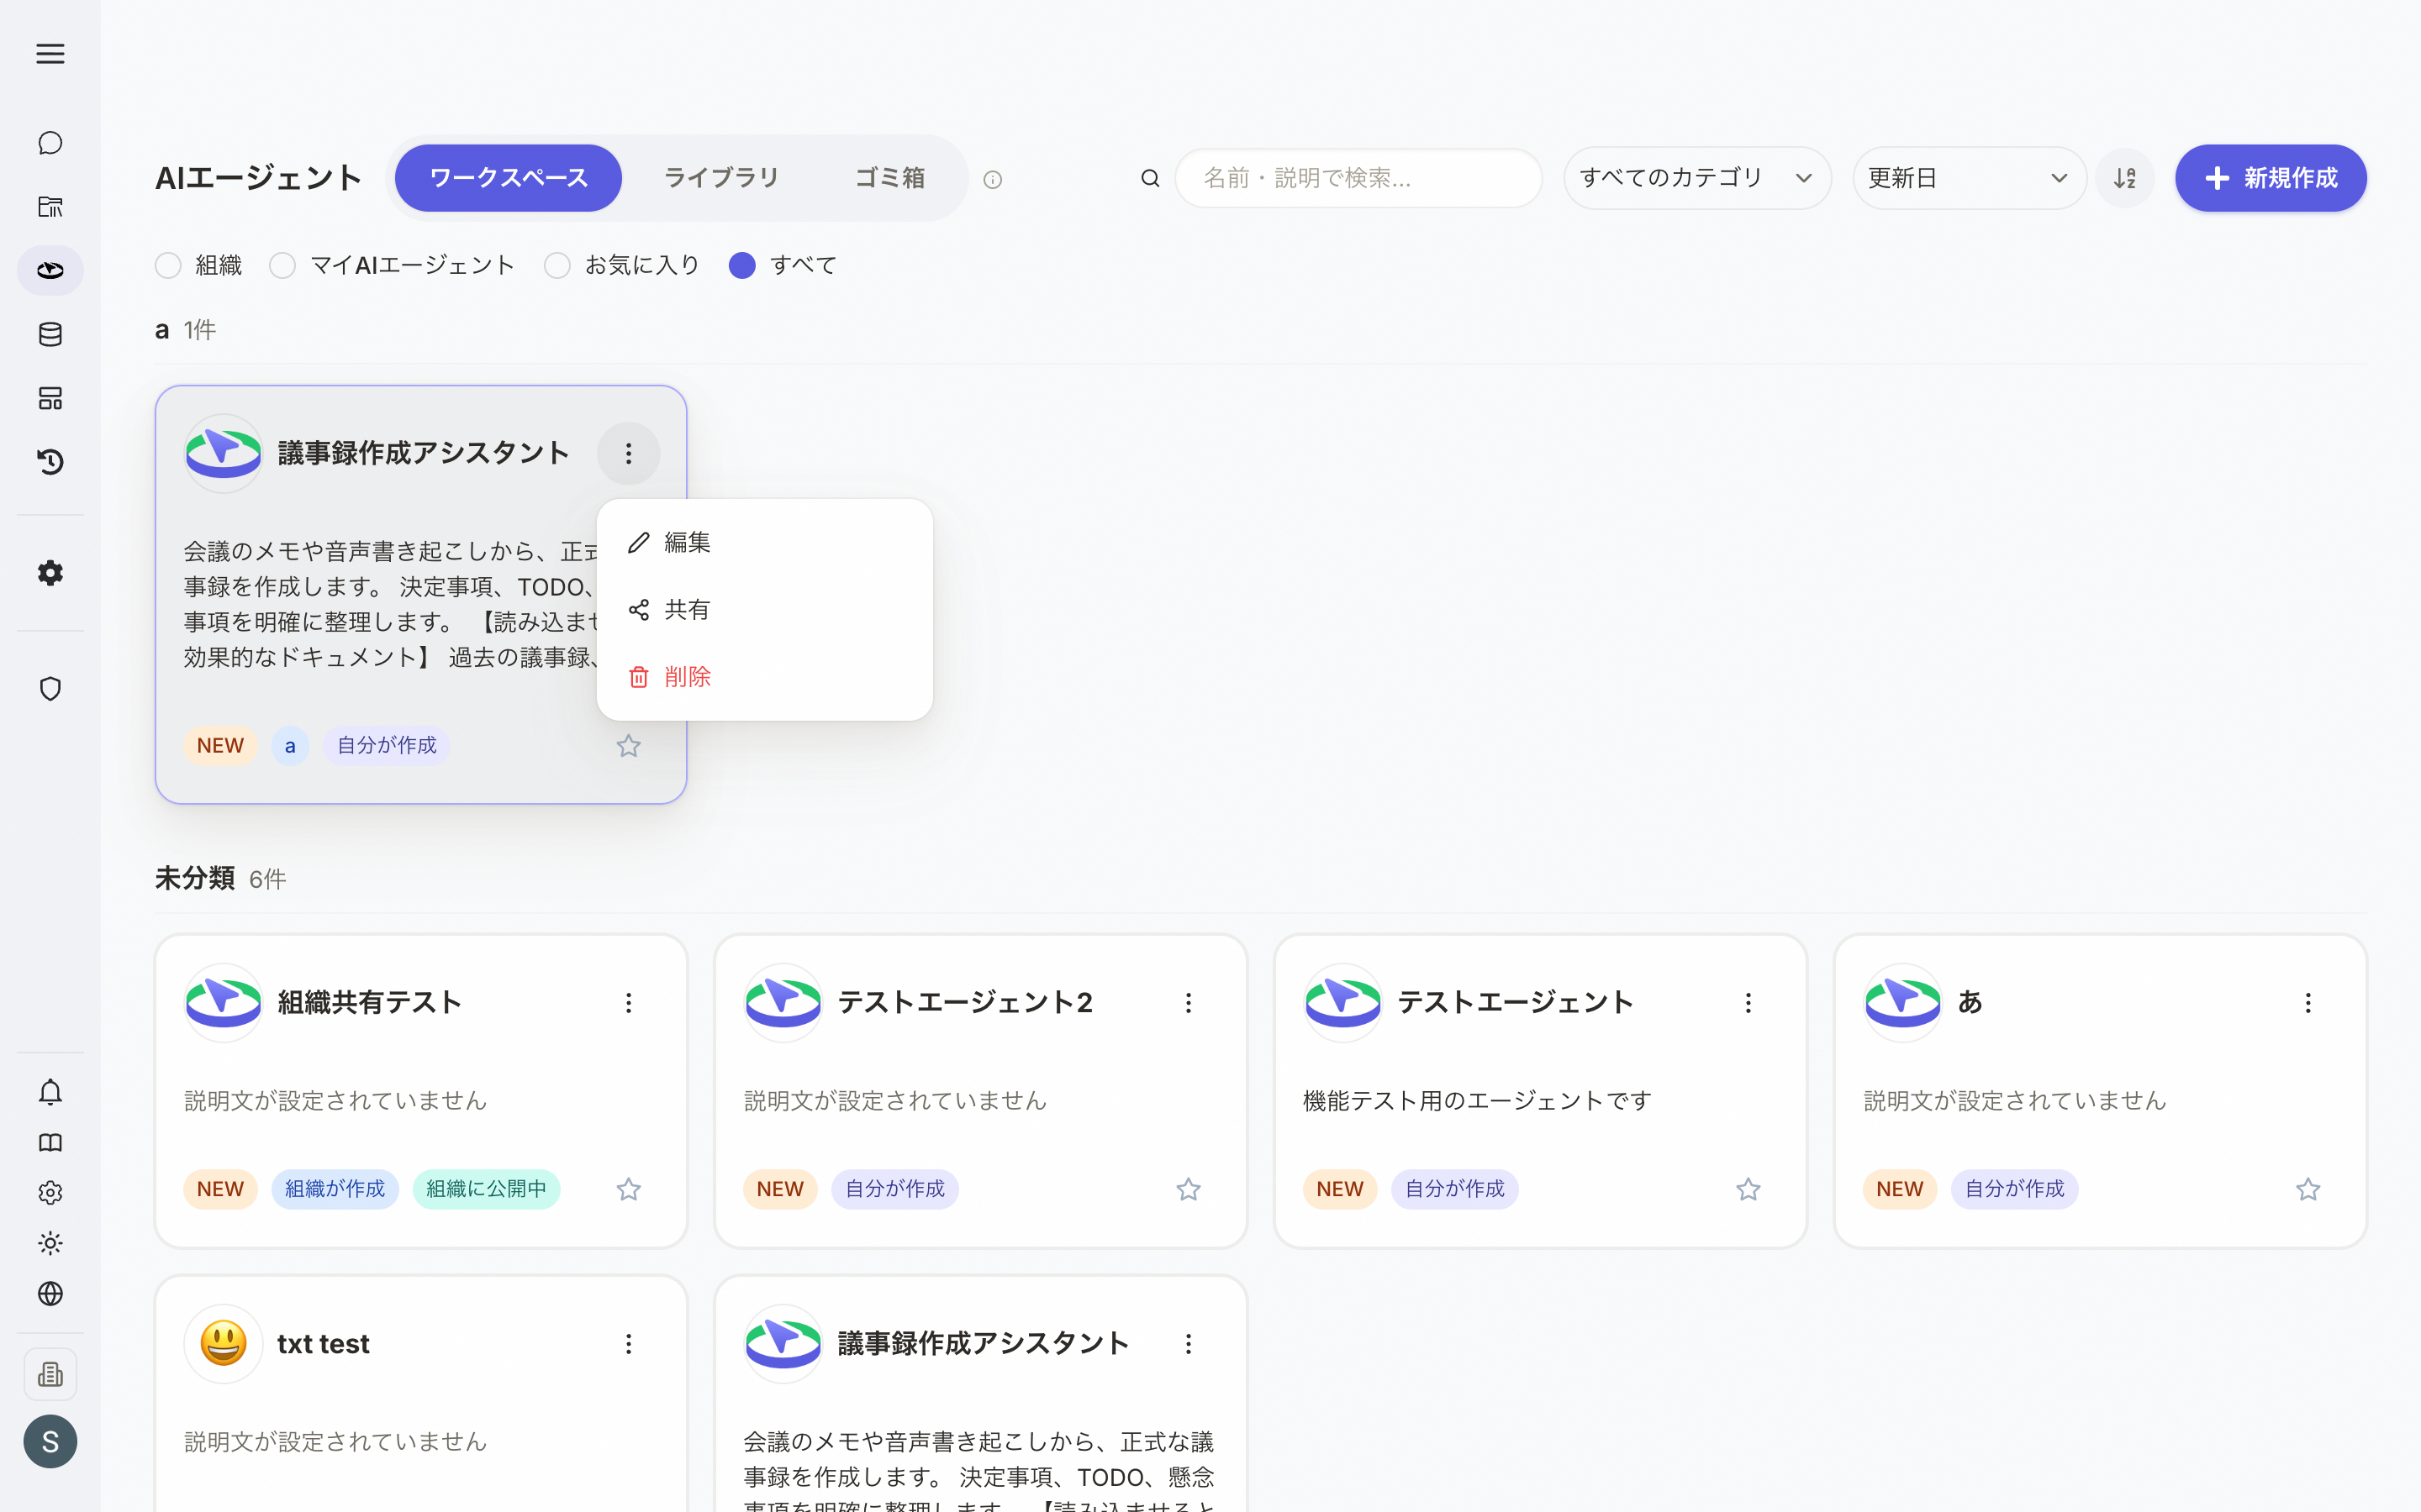Click the 組織に公開中 tag
Image resolution: width=2421 pixels, height=1512 pixels.
(486, 1189)
